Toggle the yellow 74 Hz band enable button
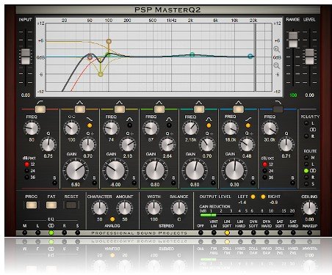Image resolution: width=332 pixels, height=275 pixels. pyautogui.click(x=120, y=109)
